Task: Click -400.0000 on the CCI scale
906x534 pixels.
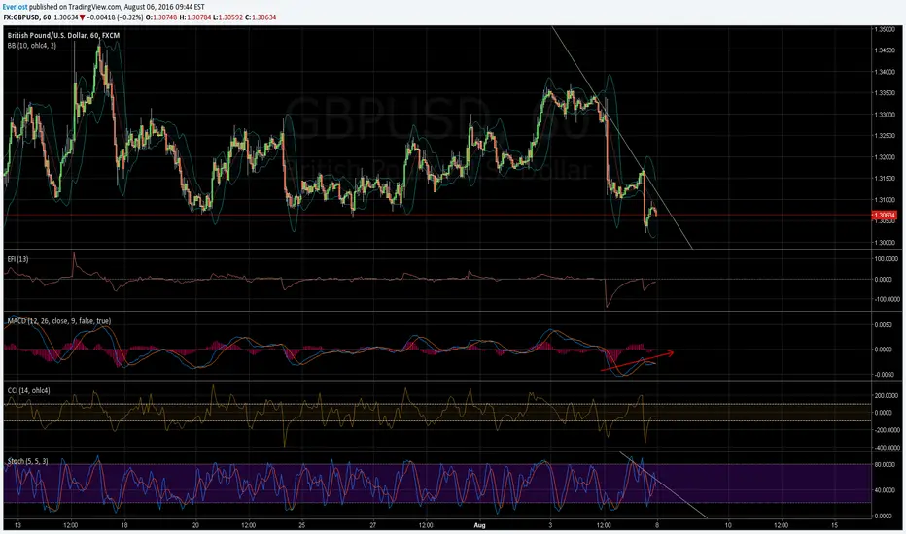Action: [x=887, y=448]
